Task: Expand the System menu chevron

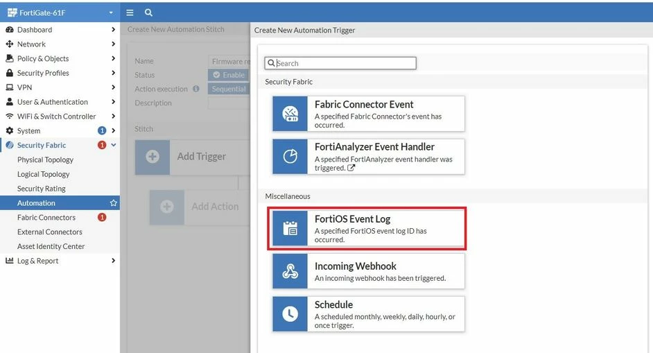Action: click(x=113, y=130)
